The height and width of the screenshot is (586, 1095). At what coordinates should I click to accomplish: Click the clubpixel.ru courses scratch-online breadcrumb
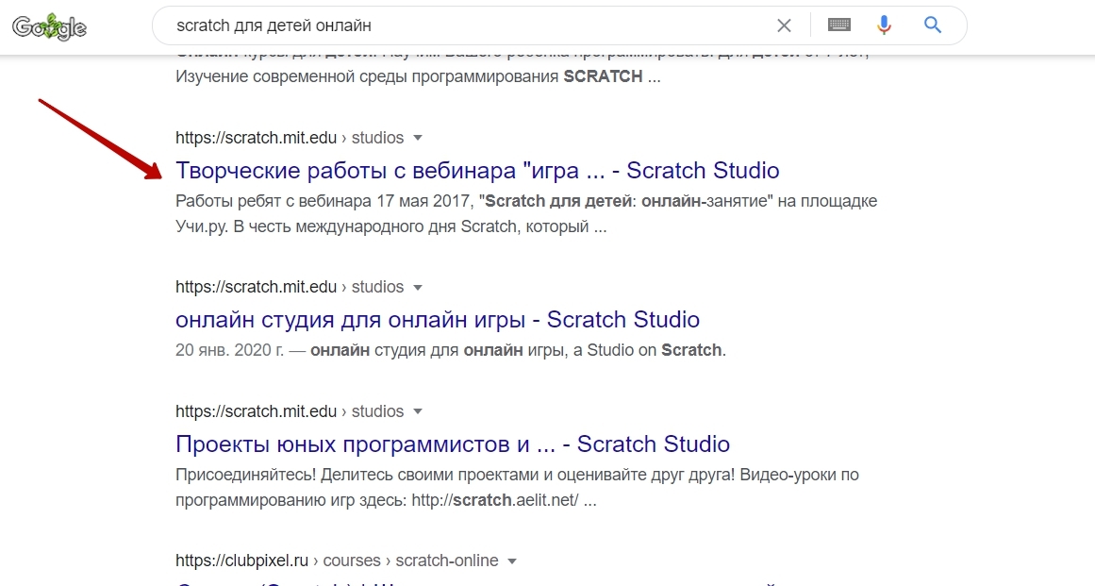(337, 561)
